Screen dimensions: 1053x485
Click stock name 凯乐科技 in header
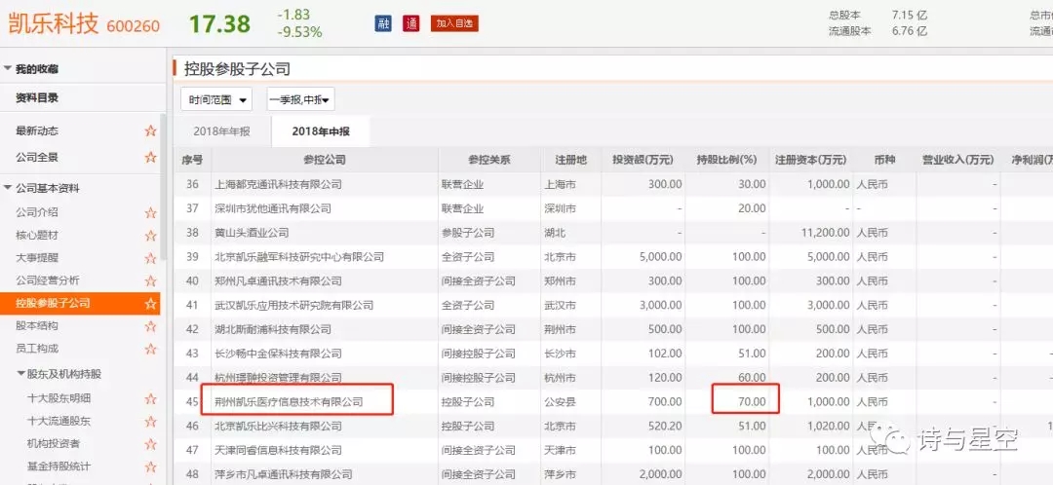53,24
